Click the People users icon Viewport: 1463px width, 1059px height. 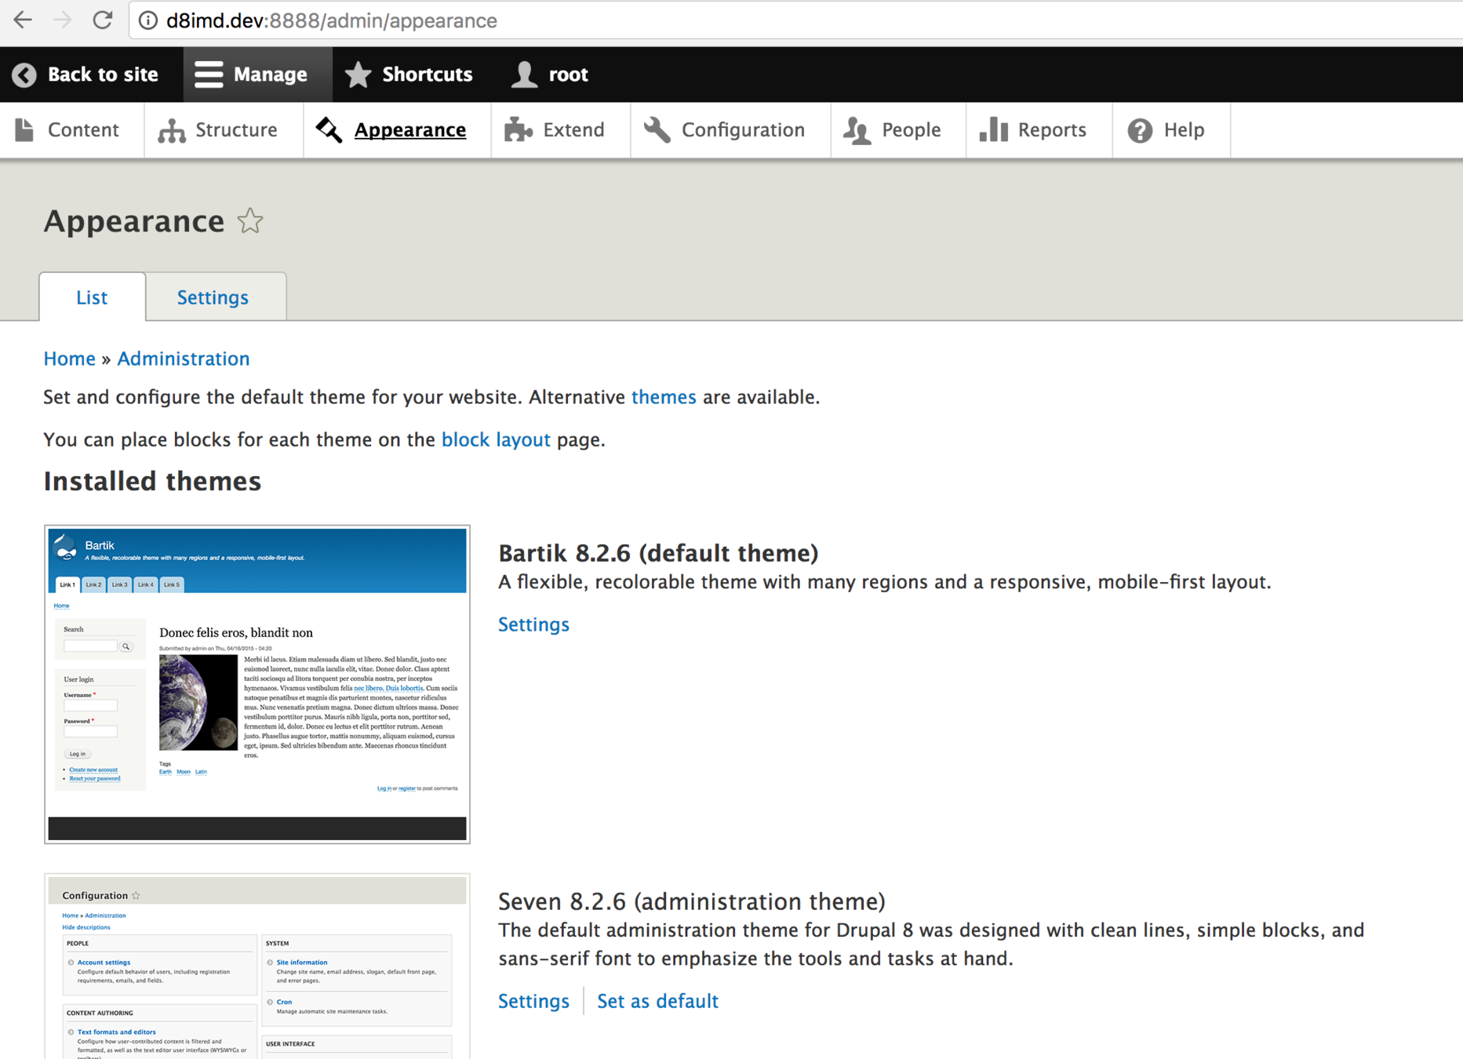click(x=857, y=130)
